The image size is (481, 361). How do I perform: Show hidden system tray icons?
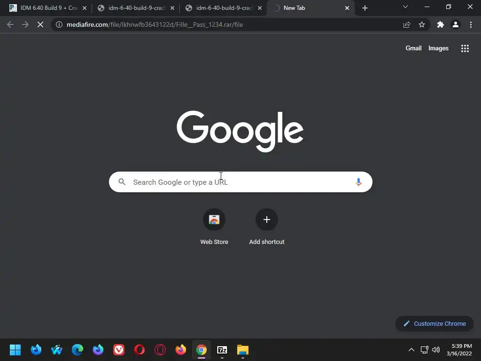[x=411, y=350]
